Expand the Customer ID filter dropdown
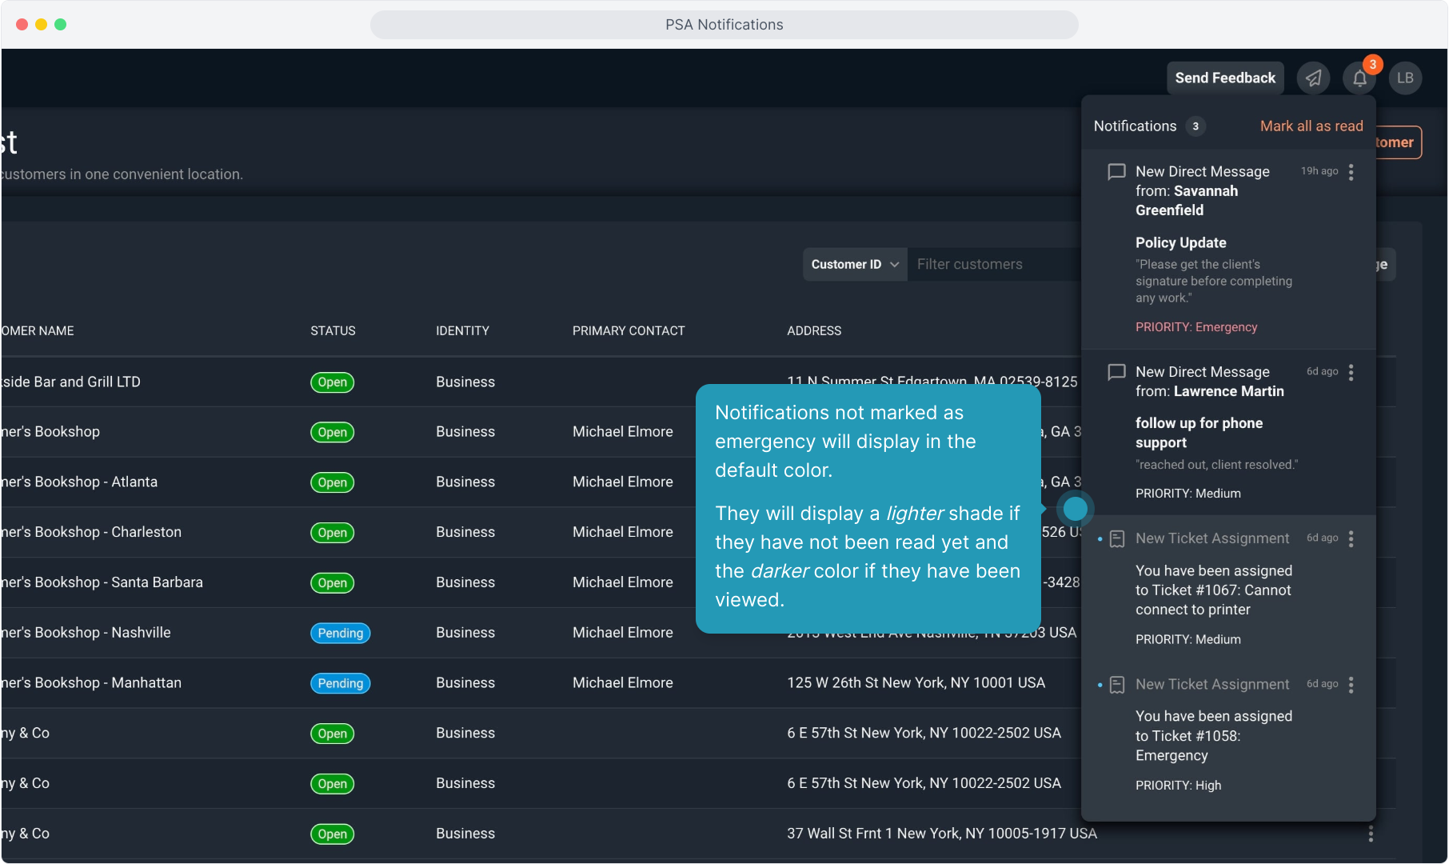 pyautogui.click(x=854, y=265)
